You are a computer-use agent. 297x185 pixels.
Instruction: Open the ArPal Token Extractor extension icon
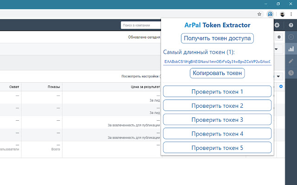[x=270, y=14]
